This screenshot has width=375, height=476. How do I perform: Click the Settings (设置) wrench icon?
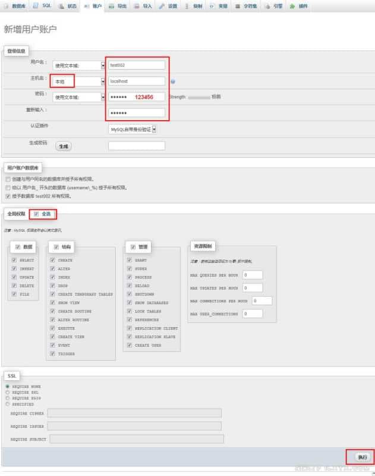tap(162, 6)
